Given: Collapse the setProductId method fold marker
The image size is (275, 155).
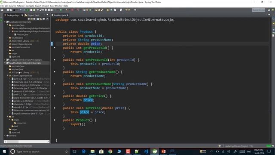Looking at the screenshot, I should pos(55,60).
